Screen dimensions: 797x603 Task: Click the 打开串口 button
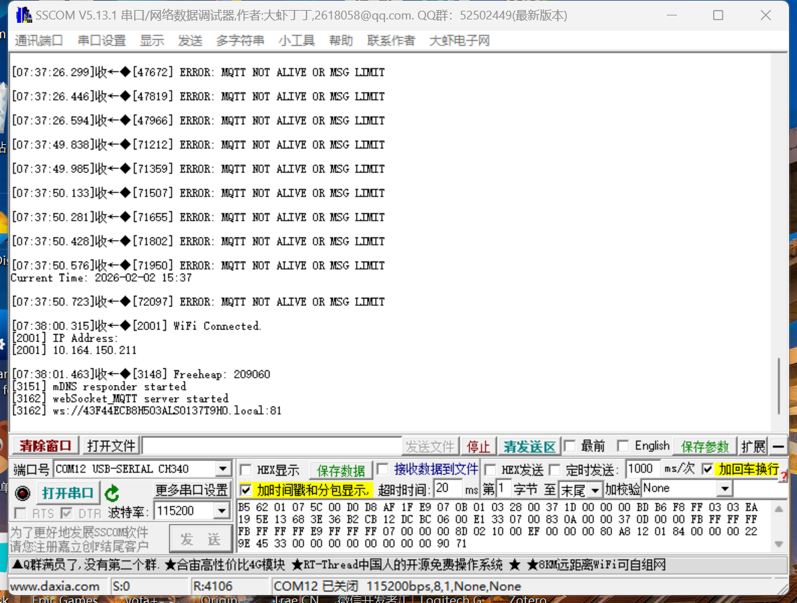(68, 493)
